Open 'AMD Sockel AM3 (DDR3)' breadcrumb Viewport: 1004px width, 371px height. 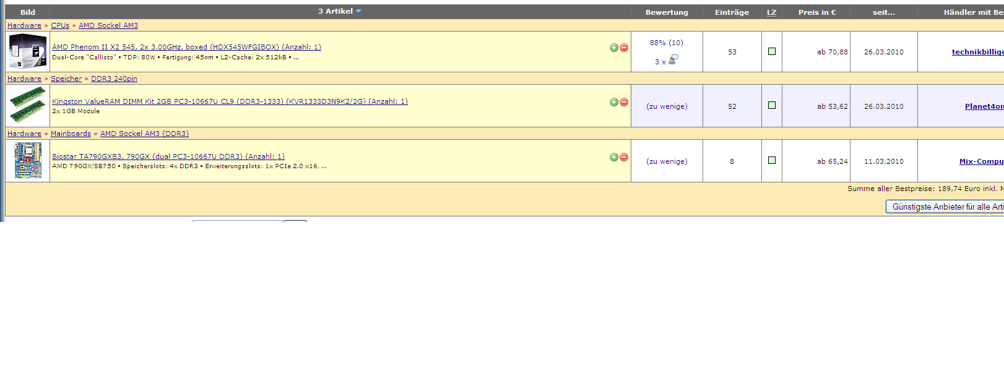coord(144,134)
